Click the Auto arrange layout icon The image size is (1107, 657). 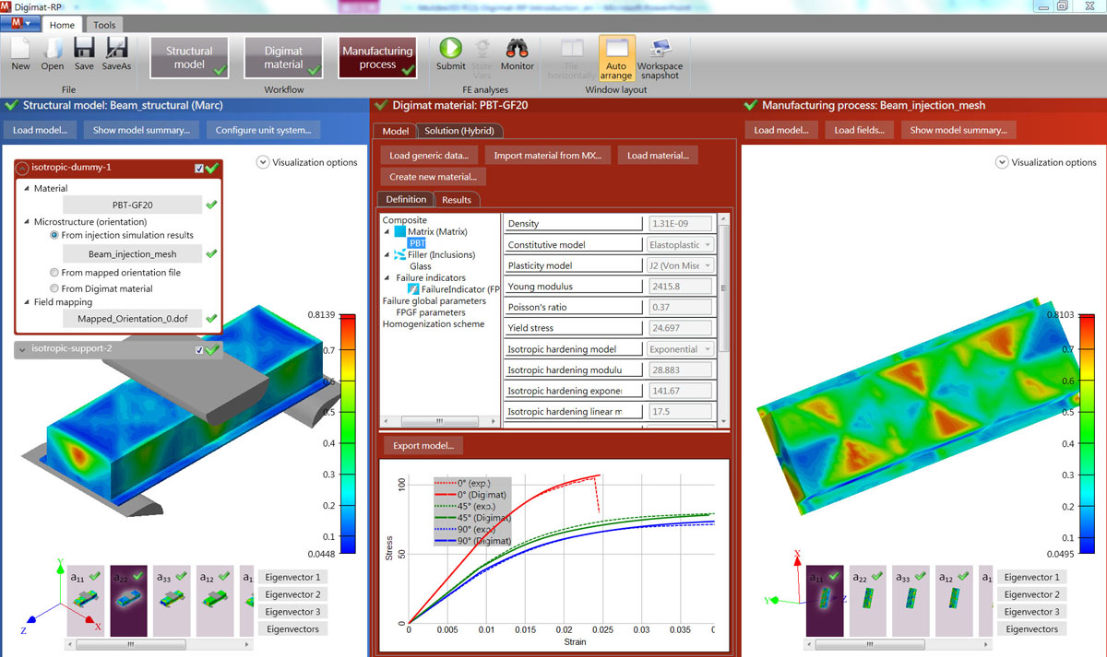(x=616, y=59)
